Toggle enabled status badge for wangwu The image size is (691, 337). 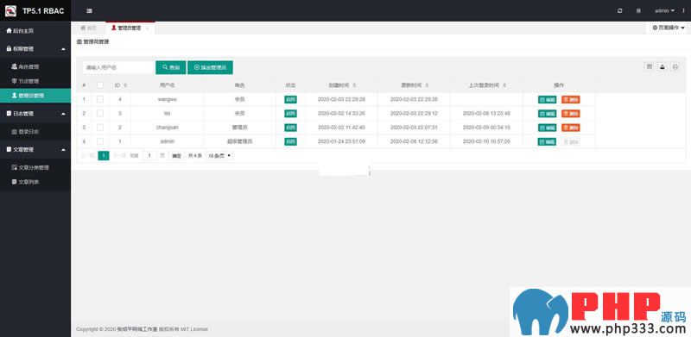[x=290, y=99]
